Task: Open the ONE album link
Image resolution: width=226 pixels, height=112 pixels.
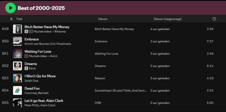Action: (x=98, y=103)
